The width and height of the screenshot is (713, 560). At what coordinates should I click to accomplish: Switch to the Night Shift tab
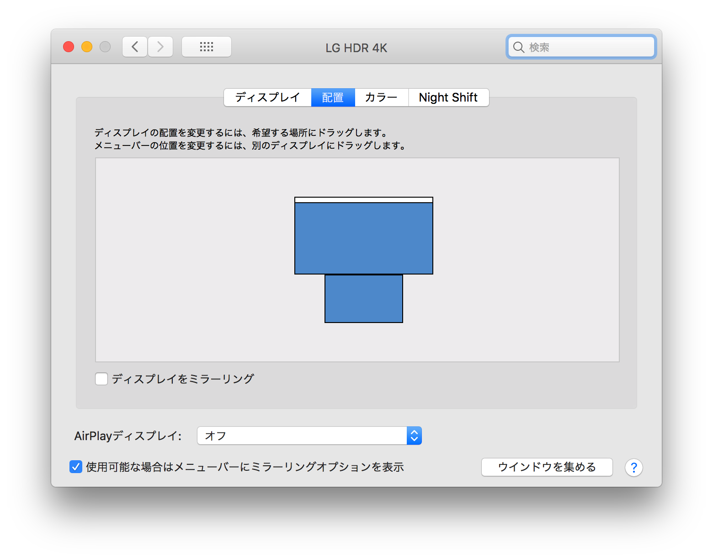tap(448, 97)
